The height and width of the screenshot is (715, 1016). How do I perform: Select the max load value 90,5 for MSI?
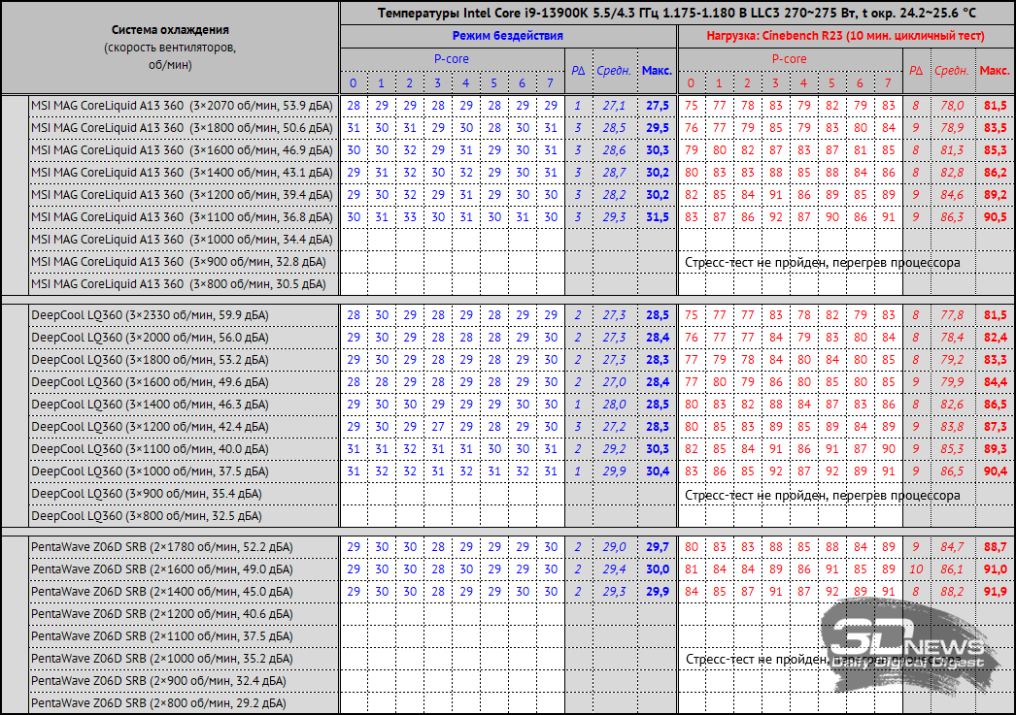(x=995, y=217)
